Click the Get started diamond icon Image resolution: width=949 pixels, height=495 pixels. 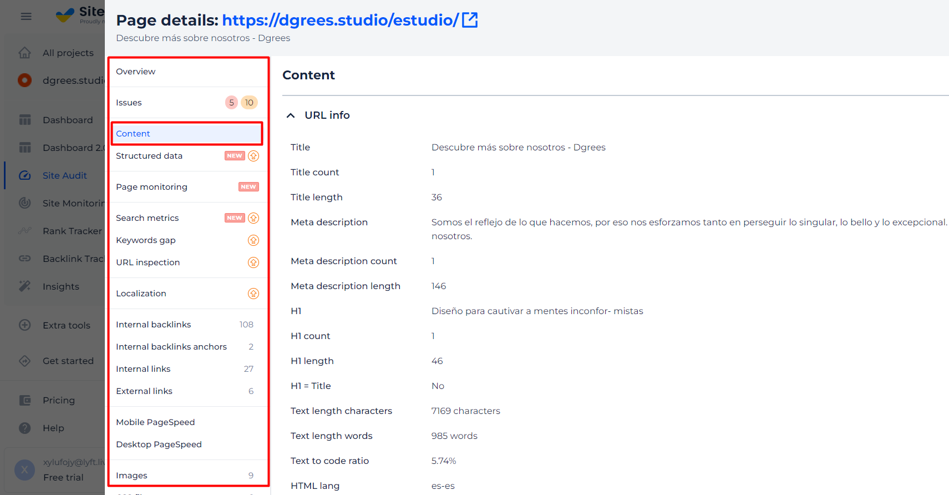pos(25,361)
